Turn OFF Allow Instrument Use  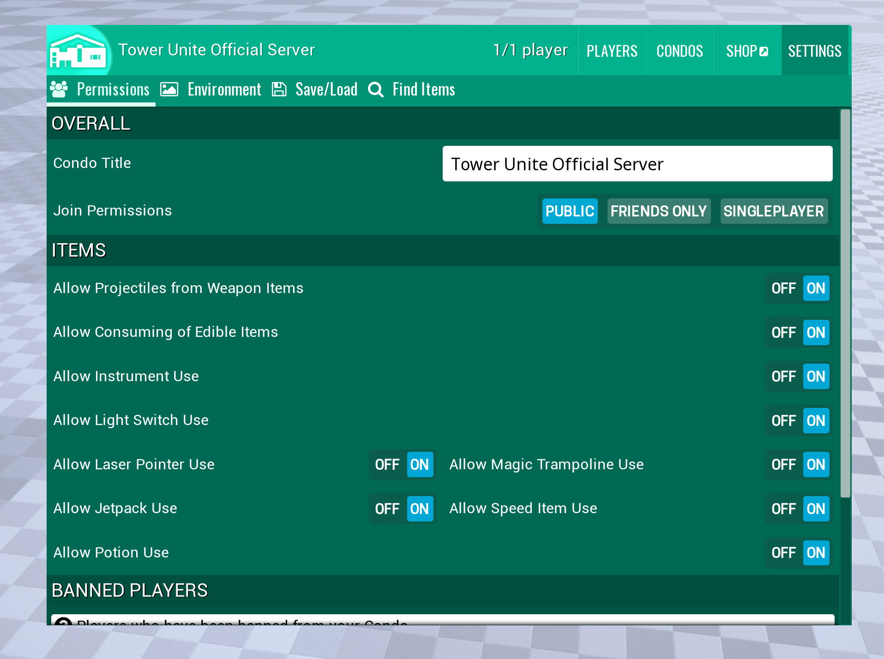pyautogui.click(x=783, y=377)
